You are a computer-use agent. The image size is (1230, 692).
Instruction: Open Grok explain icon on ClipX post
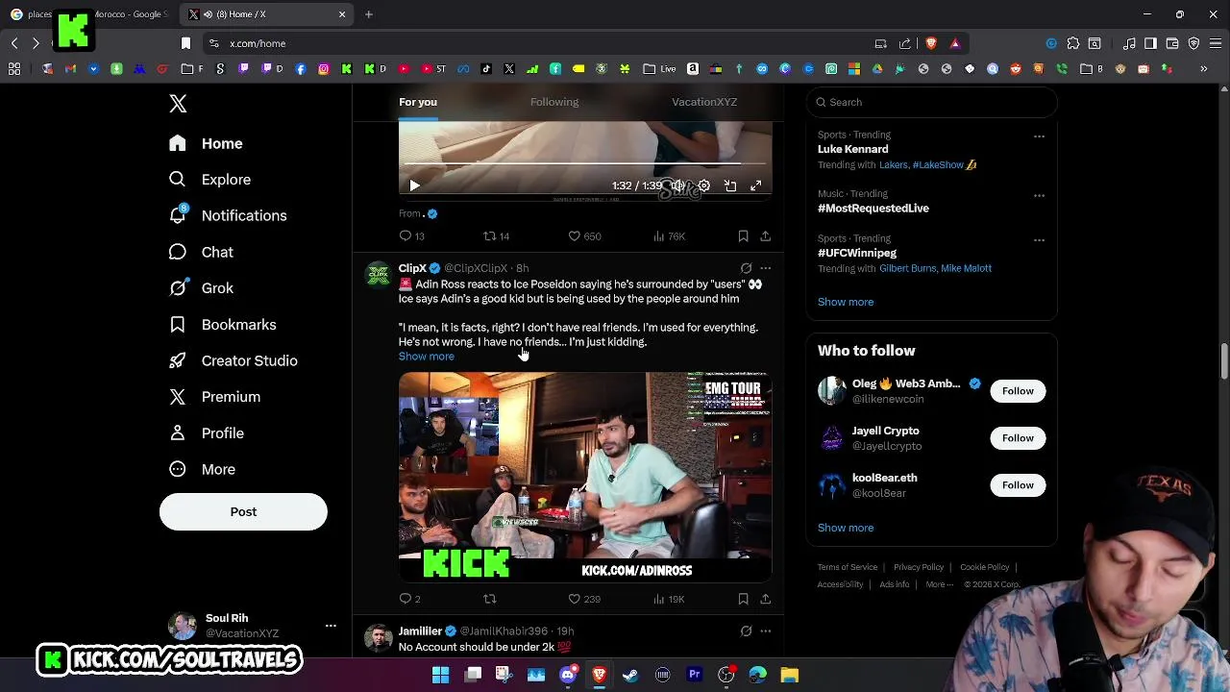pyautogui.click(x=746, y=268)
